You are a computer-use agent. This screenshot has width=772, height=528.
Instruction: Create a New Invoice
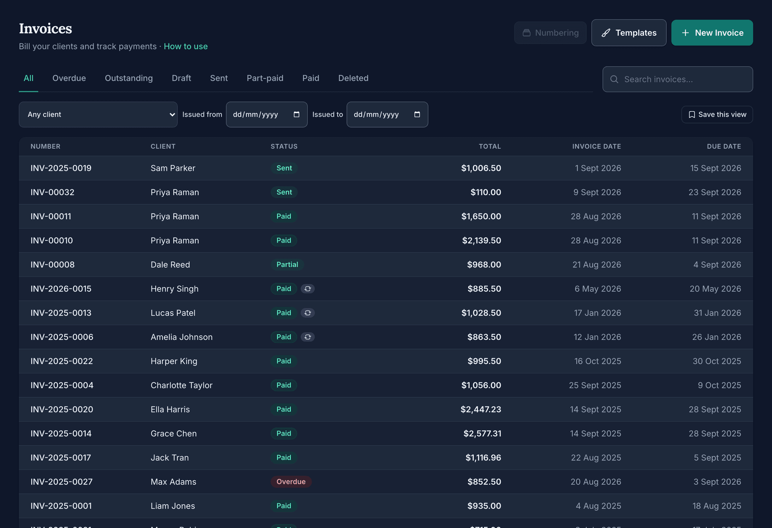712,33
